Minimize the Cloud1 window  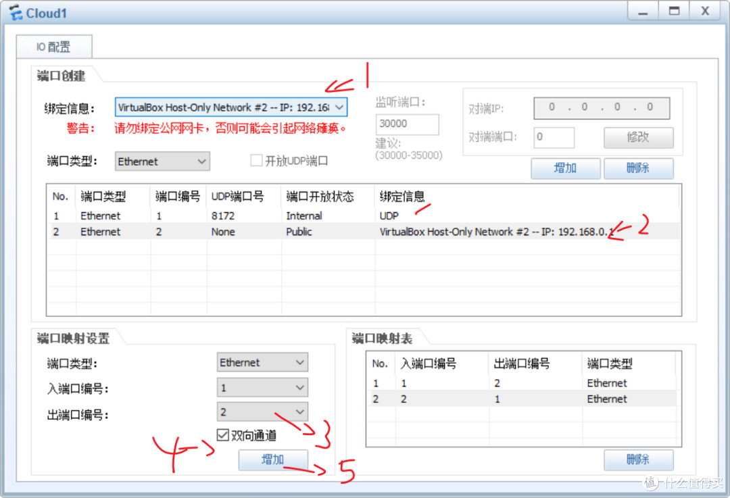(x=643, y=11)
